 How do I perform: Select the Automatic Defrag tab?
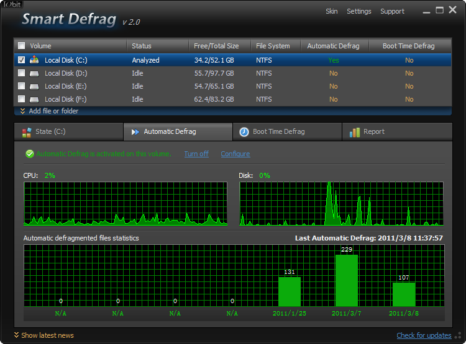coord(178,131)
